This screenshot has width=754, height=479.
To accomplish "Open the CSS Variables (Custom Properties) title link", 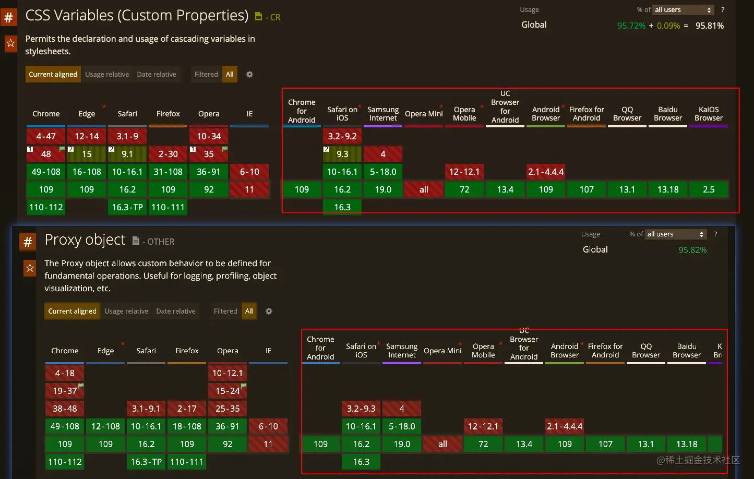I will pyautogui.click(x=137, y=16).
